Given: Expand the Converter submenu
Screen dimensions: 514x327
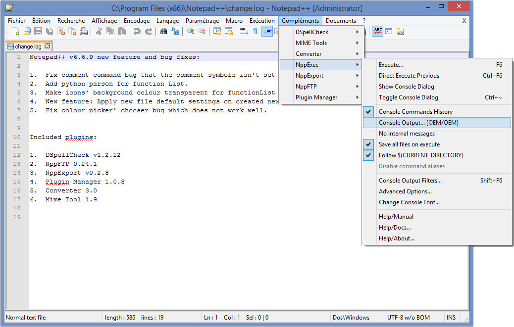Looking at the screenshot, I should (x=320, y=54).
